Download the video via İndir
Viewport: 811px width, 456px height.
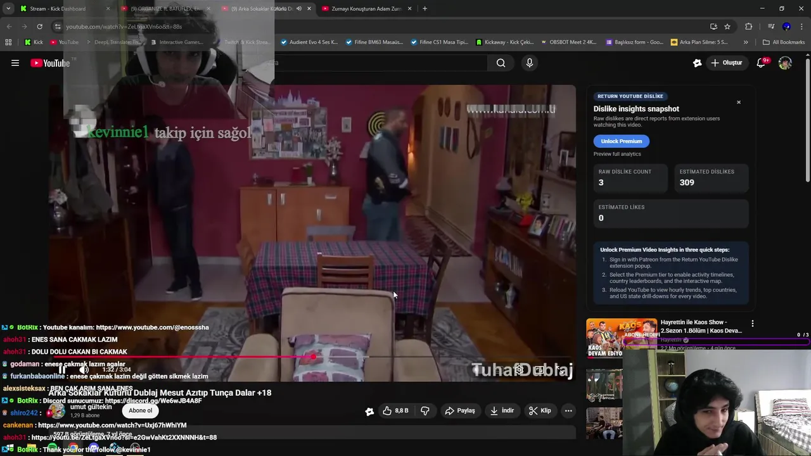pyautogui.click(x=502, y=410)
